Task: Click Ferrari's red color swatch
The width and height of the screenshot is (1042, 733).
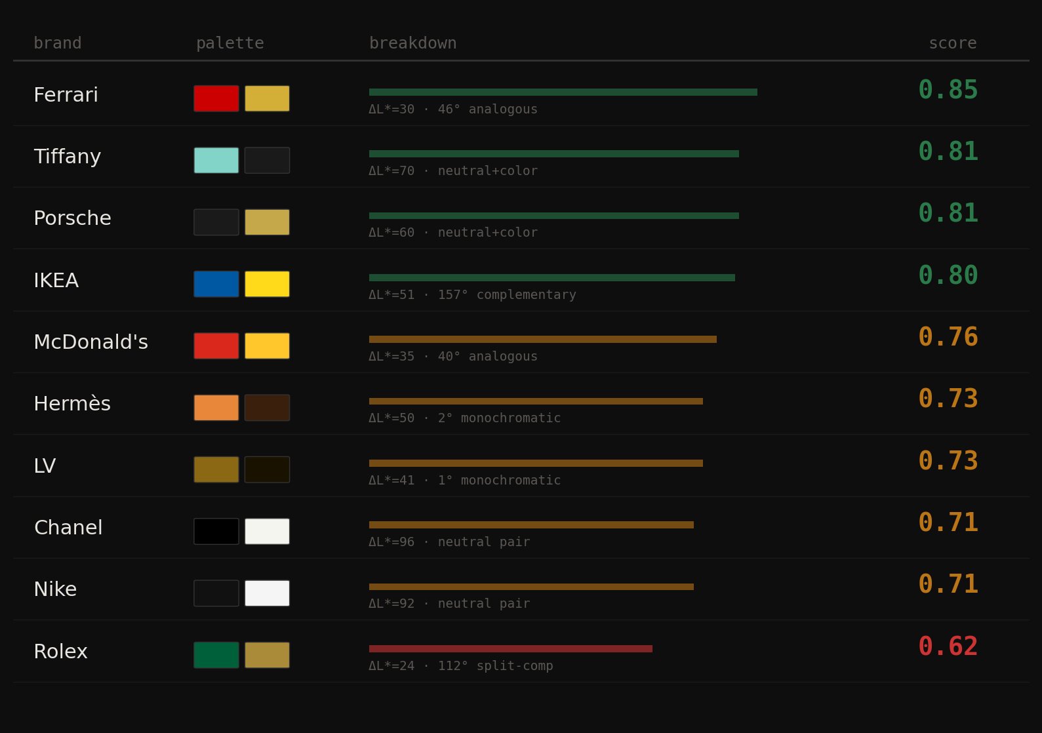Action: 216,98
